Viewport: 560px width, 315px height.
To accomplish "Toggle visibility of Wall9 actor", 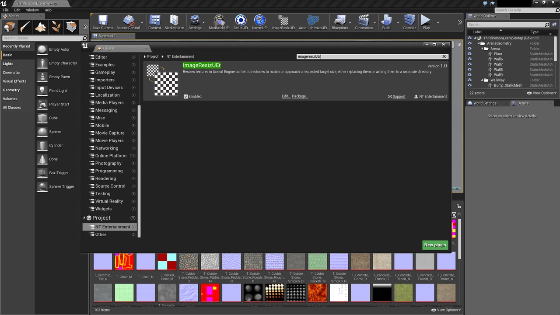I will [x=469, y=75].
